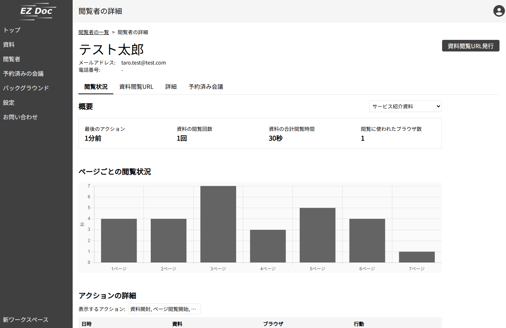Expand the 表示するアクション filter dropdown
Image resolution: width=506 pixels, height=328 pixels.
tap(164, 309)
